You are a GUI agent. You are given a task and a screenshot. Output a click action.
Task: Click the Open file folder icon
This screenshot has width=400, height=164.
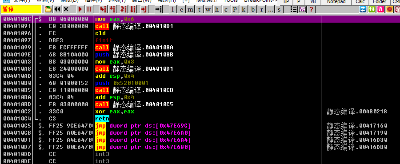48,10
